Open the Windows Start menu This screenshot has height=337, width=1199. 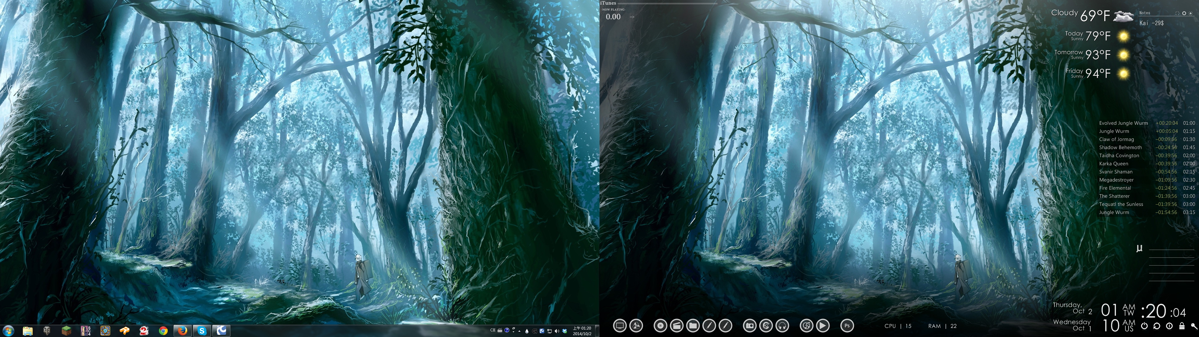pyautogui.click(x=8, y=330)
